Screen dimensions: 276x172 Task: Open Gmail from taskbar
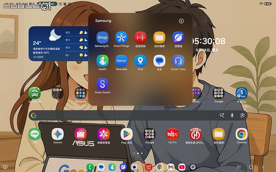pyautogui.click(x=171, y=167)
